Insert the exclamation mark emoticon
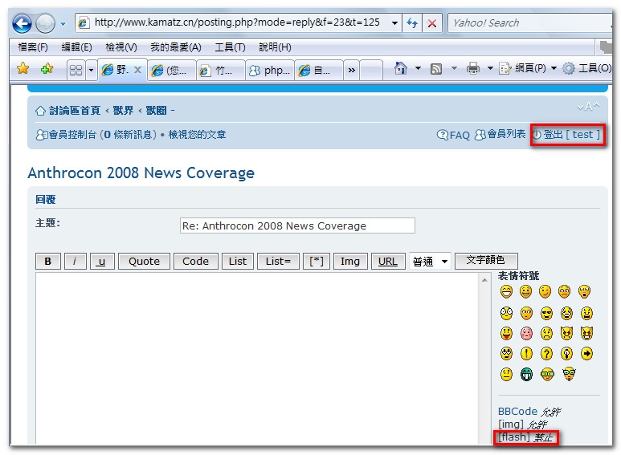This screenshot has width=621, height=455. 526,353
